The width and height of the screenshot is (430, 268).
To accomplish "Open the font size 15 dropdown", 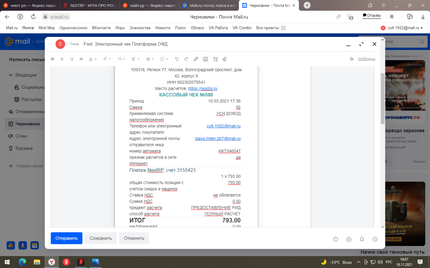I will pyautogui.click(x=121, y=59).
